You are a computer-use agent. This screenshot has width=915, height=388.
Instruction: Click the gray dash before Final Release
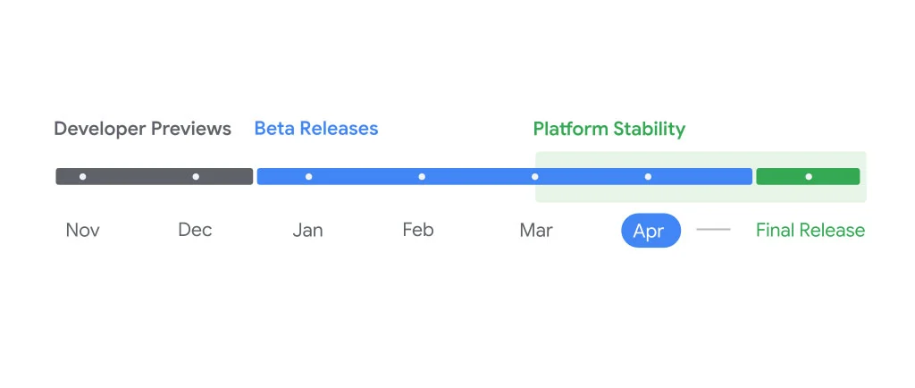click(x=713, y=231)
